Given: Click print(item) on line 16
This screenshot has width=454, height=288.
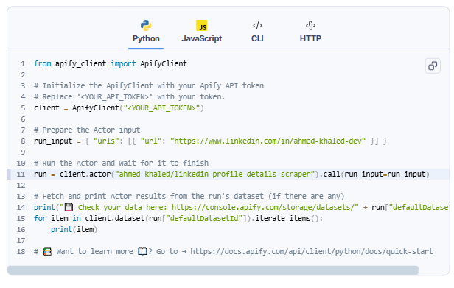Looking at the screenshot, I should click(x=74, y=230).
